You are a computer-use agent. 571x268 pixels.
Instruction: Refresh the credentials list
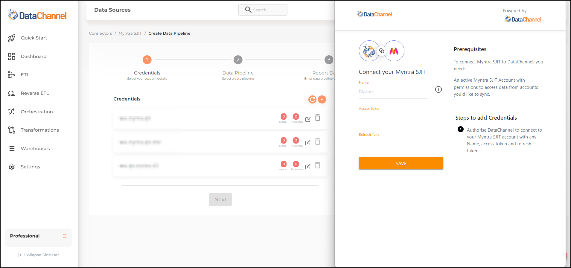[x=312, y=100]
